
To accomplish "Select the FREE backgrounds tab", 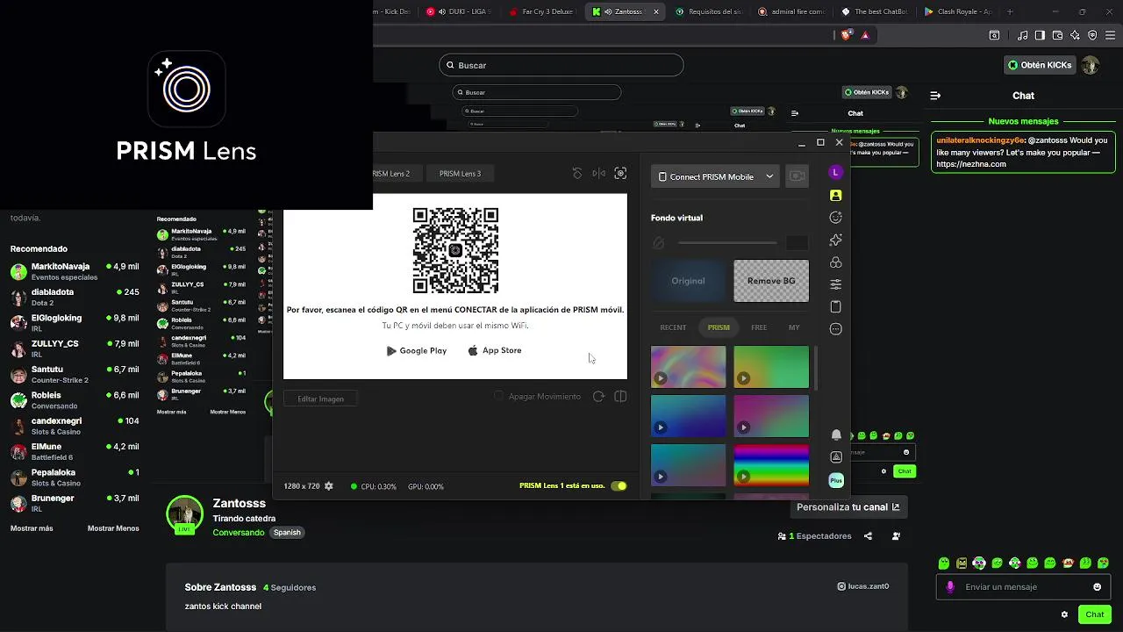I will point(759,327).
